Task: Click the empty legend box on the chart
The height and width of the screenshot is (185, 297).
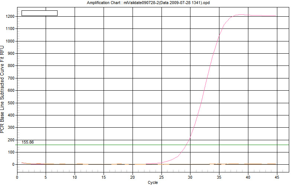Action: click(x=39, y=13)
